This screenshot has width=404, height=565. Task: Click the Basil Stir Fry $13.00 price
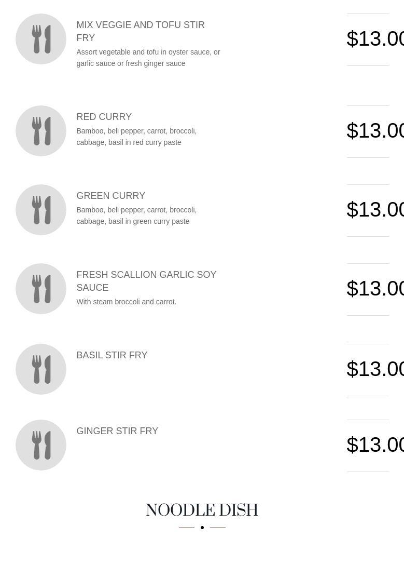375,369
